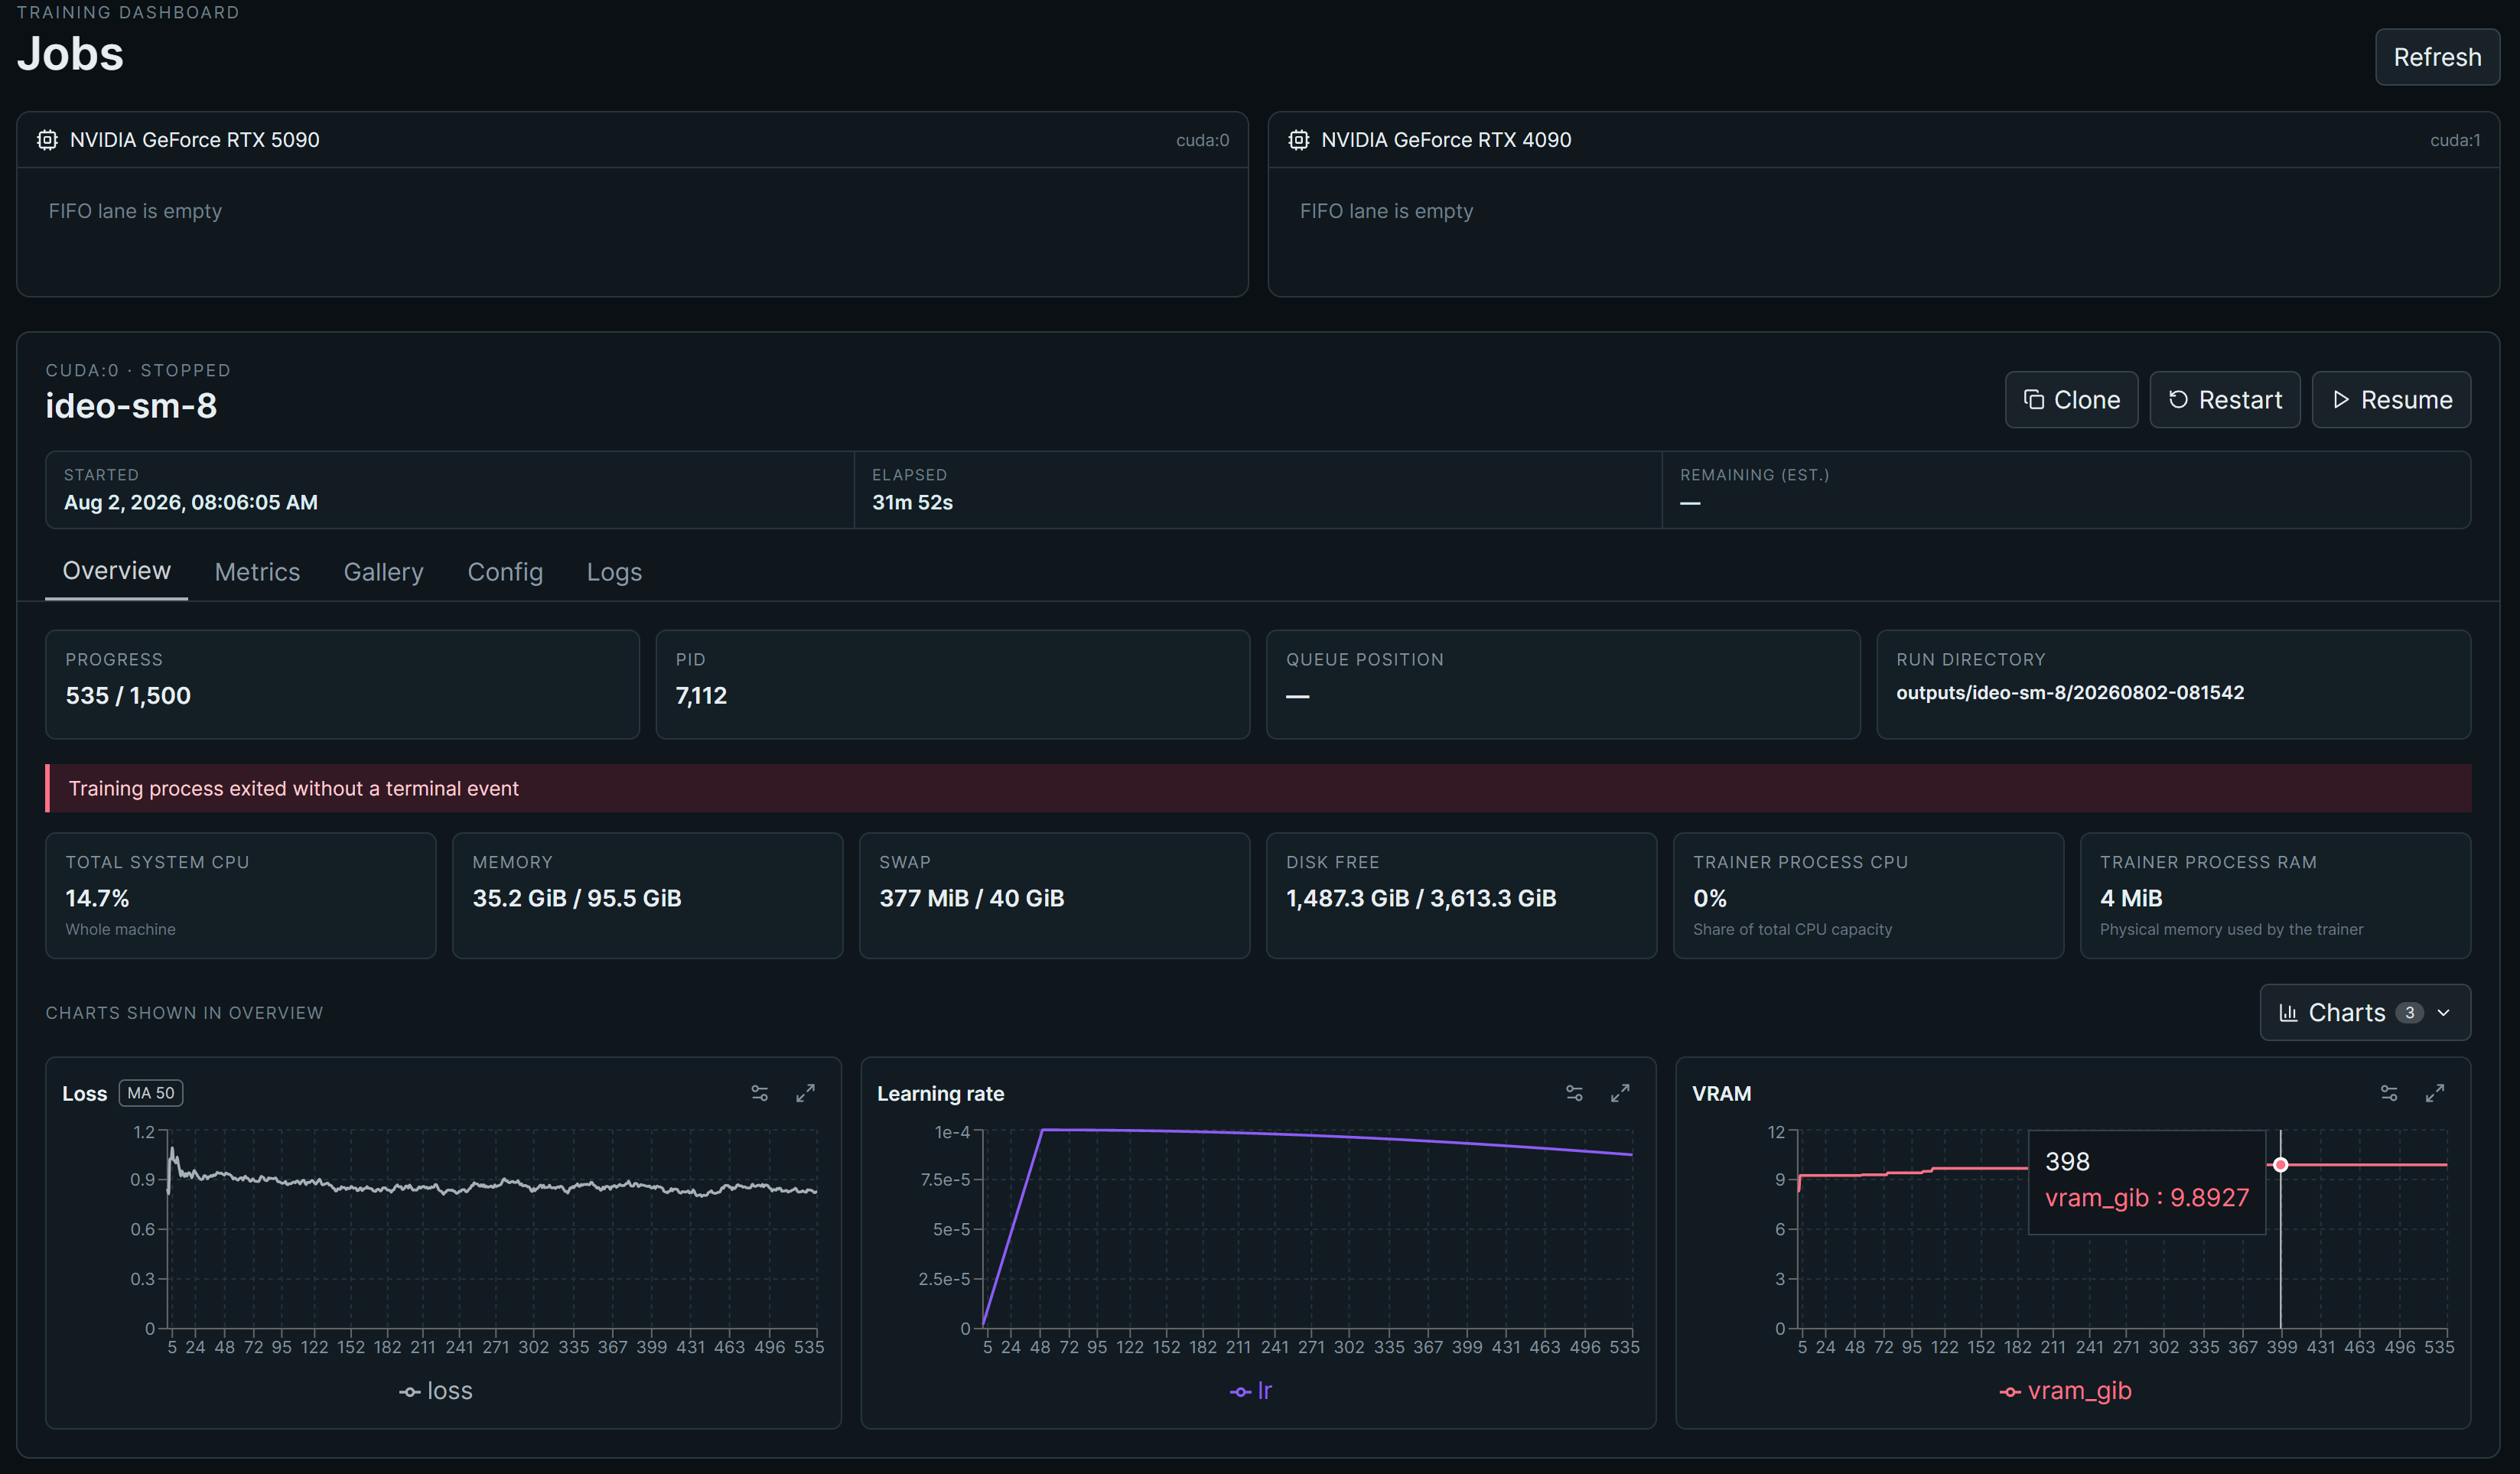
Task: Clone the ideo-sm-8 job
Action: [2071, 400]
